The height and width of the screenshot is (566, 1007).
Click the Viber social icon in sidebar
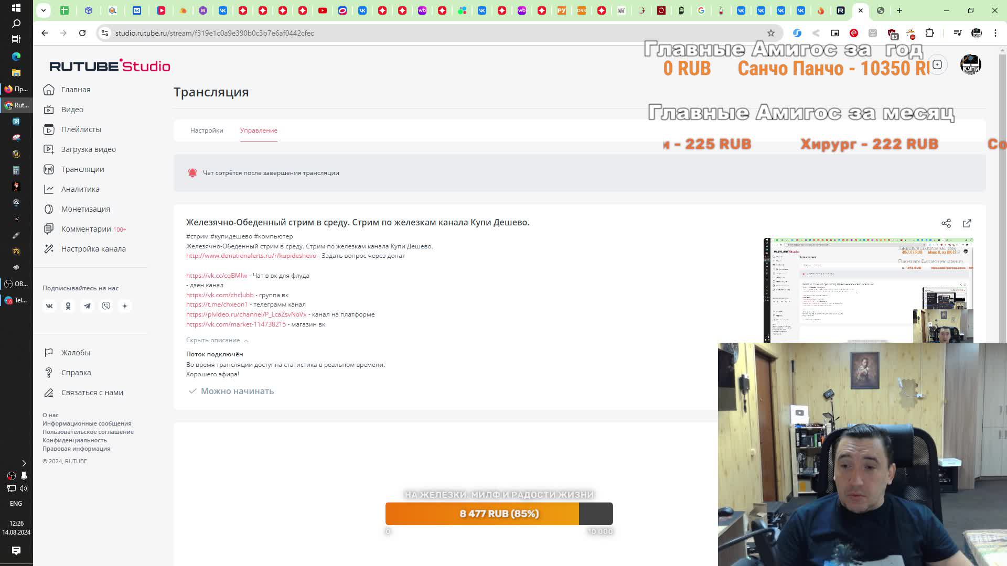106,306
